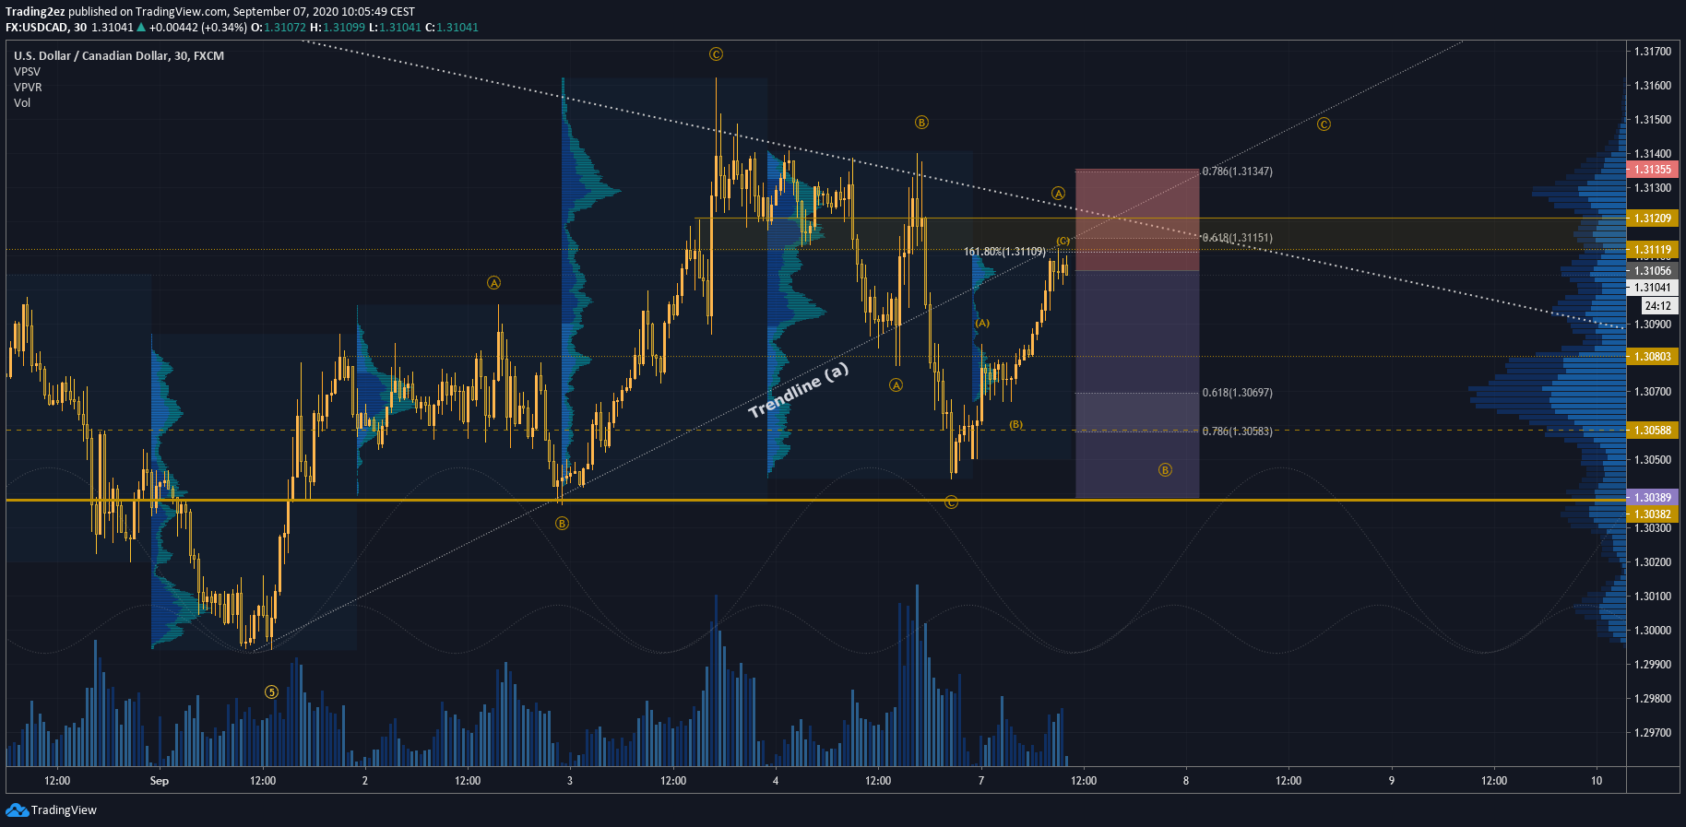Click the 1.30588 yellow price tag
This screenshot has height=827, width=1686.
point(1652,431)
